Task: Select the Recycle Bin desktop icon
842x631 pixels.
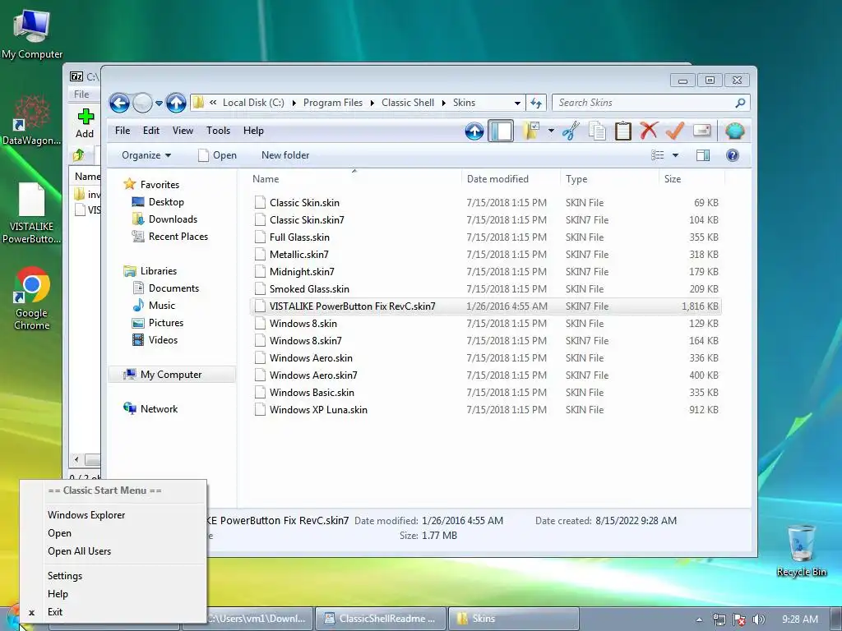Action: click(x=801, y=550)
